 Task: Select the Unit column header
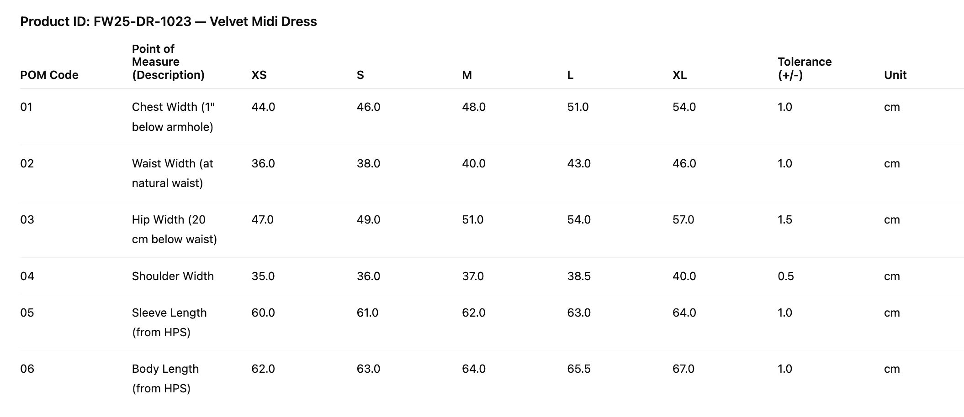895,75
